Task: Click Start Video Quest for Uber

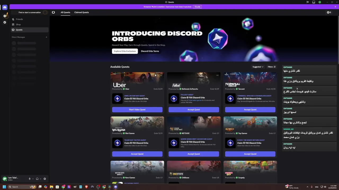Action: (x=137, y=110)
